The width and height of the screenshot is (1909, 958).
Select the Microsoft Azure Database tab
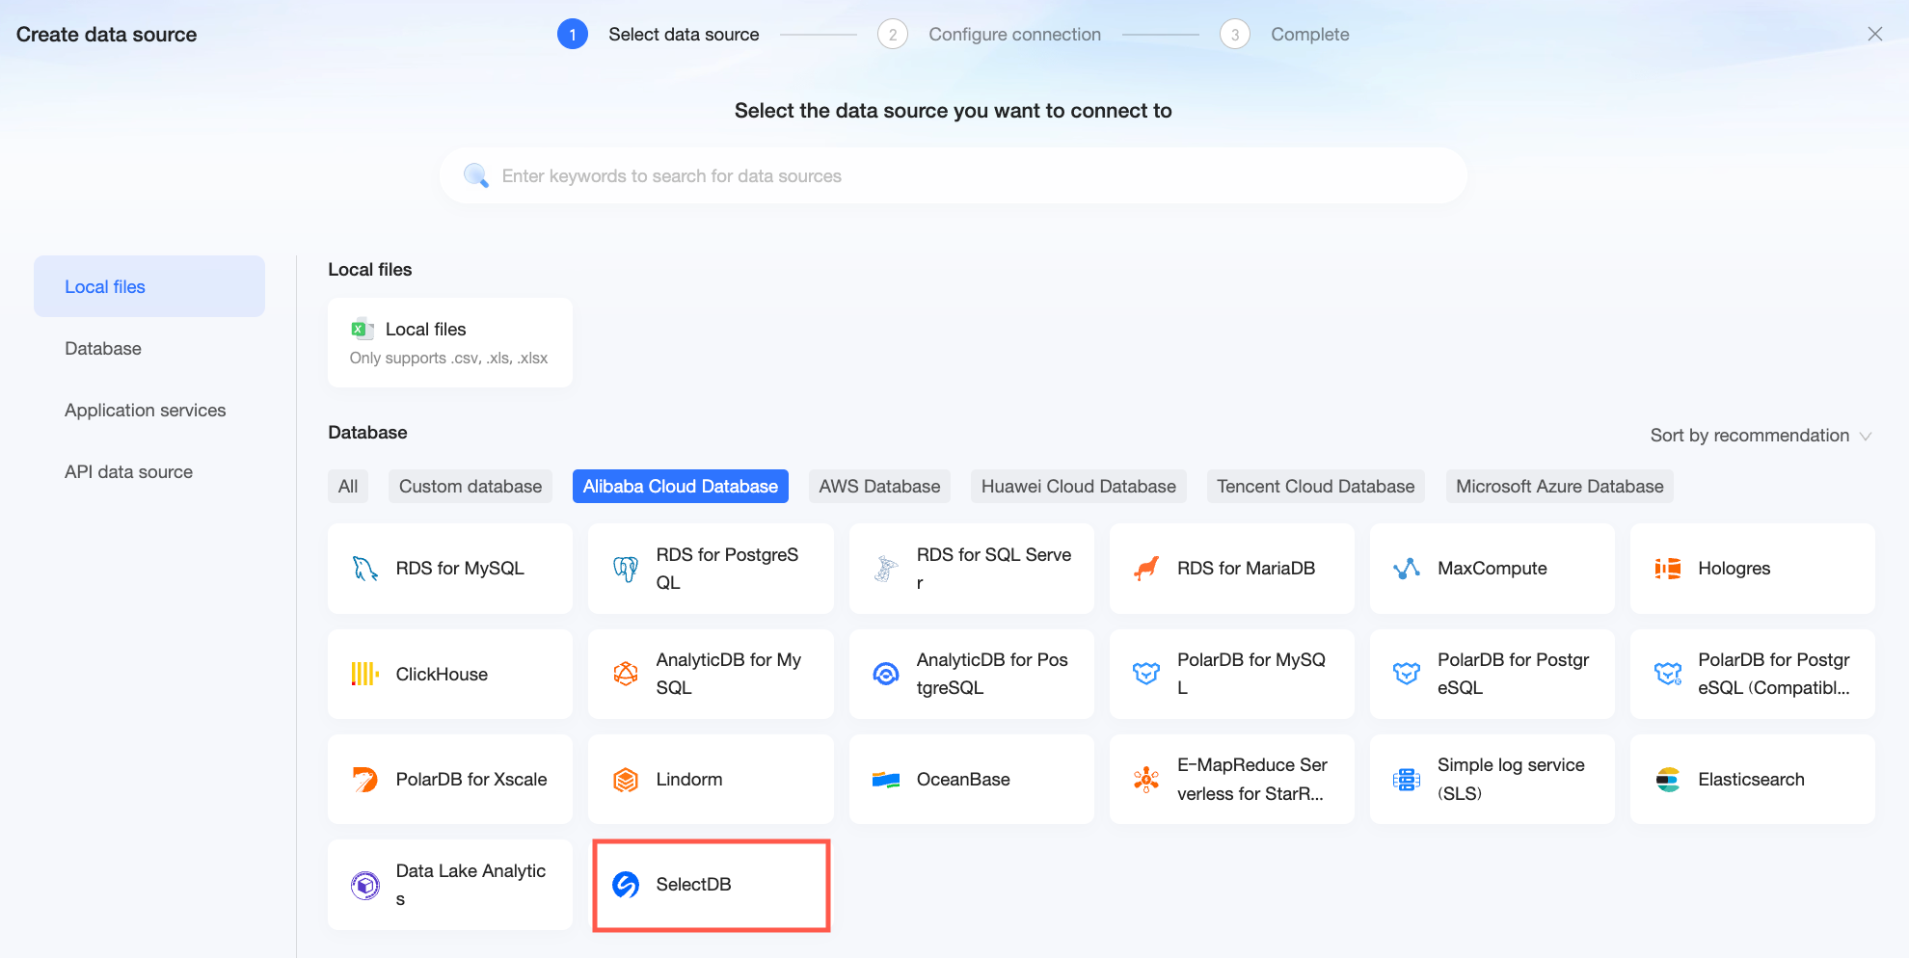[1560, 487]
